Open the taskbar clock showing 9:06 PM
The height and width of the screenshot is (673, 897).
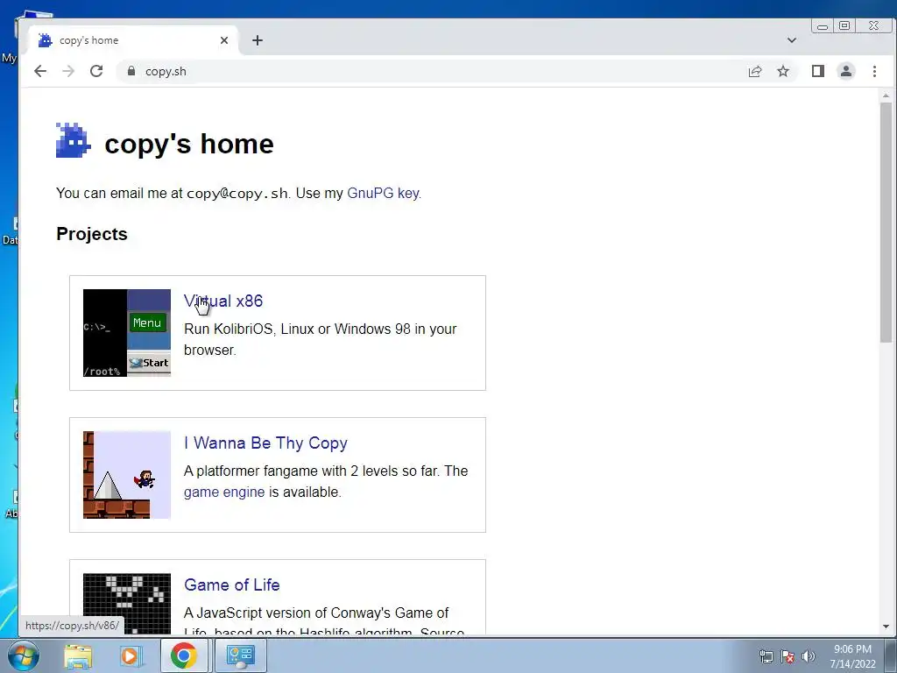[852, 656]
